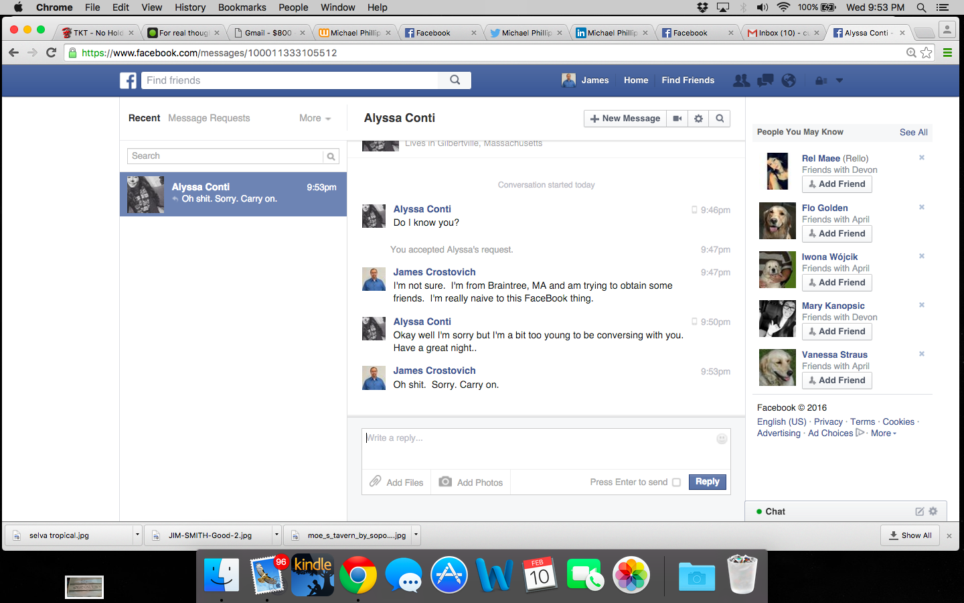Click Show All downloads button
964x603 pixels.
coord(910,535)
